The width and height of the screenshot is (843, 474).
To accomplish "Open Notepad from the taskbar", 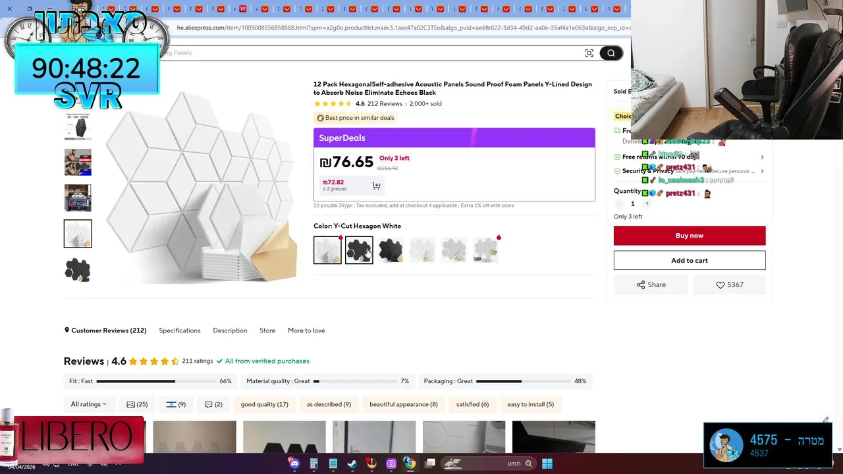I will [333, 463].
